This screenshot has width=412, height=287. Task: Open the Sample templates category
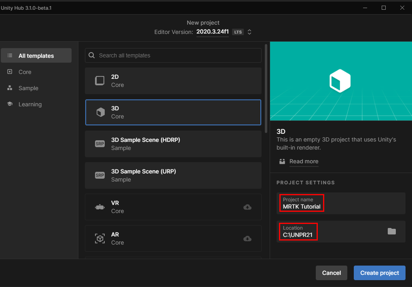(28, 88)
